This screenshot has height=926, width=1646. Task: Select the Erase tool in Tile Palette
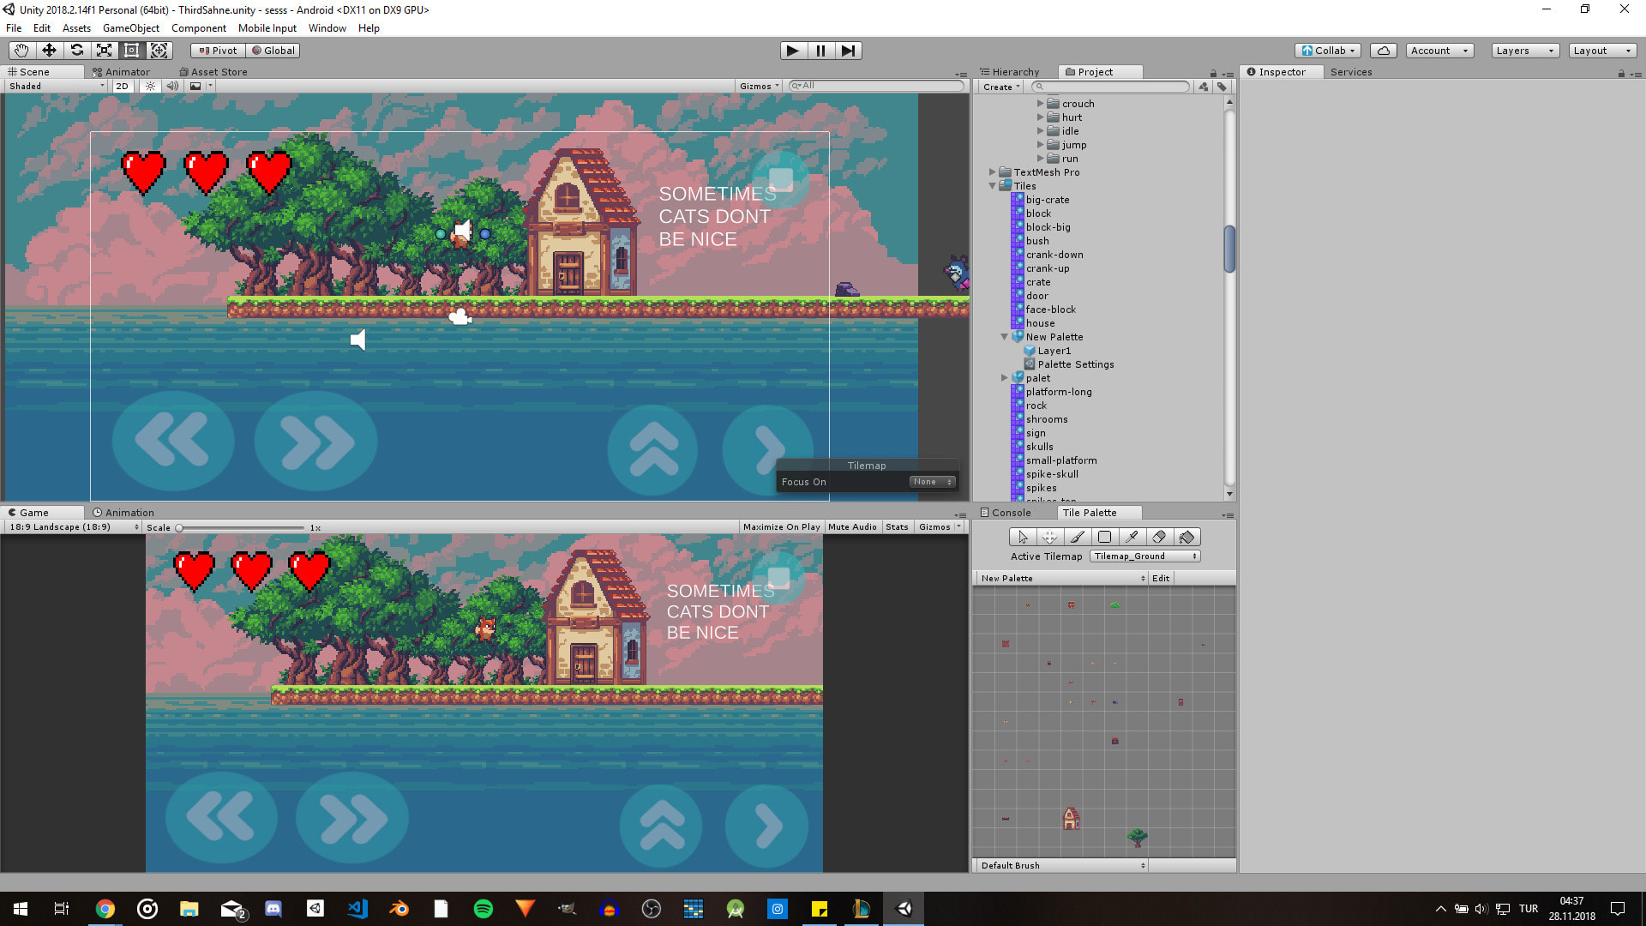1159,537
